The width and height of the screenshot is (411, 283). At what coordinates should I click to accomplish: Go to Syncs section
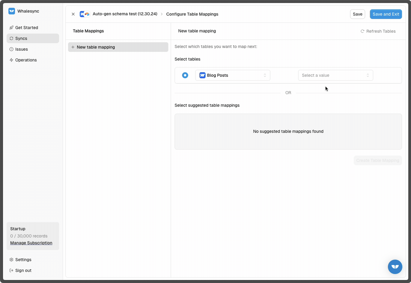33,38
